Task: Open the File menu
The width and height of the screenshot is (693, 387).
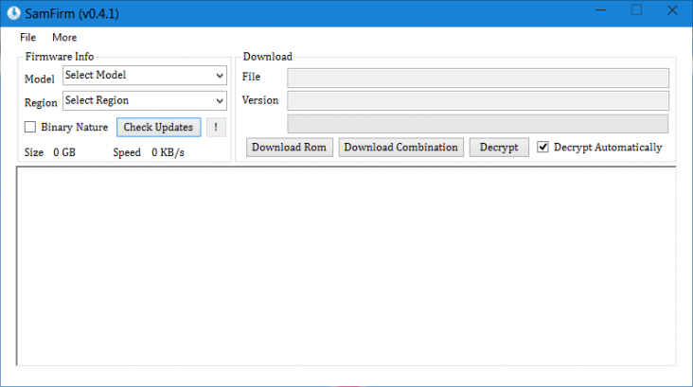Action: [27, 38]
